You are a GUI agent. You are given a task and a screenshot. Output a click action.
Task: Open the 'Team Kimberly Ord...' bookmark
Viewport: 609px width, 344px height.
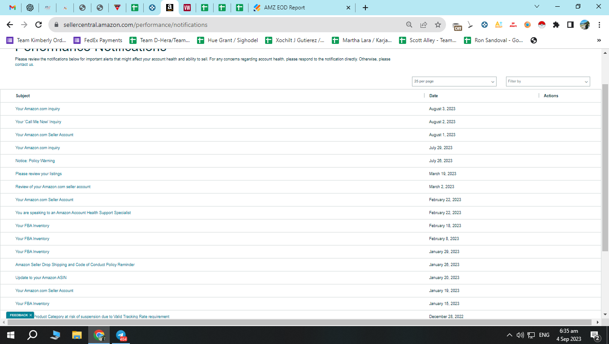[x=37, y=40]
